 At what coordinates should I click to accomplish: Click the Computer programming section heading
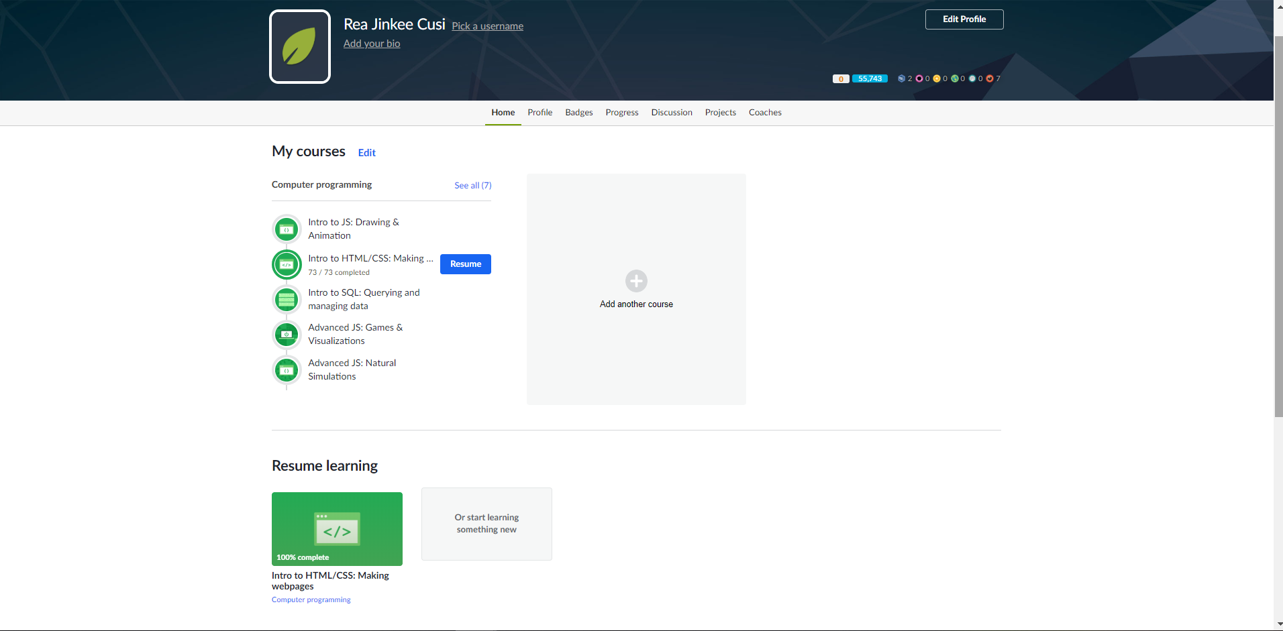[321, 184]
